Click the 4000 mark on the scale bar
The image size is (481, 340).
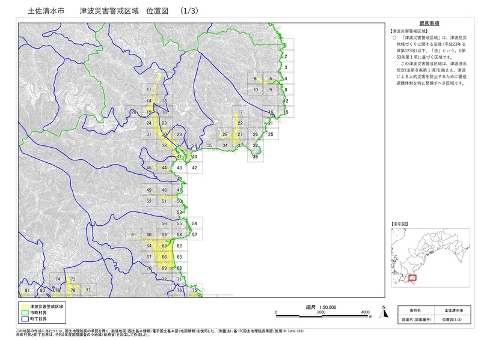click(365, 313)
